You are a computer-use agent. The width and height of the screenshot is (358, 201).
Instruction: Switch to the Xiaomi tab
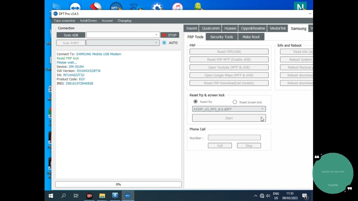pos(192,28)
